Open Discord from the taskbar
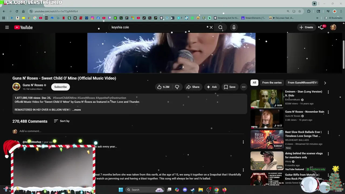Image resolution: width=345 pixels, height=194 pixels. click(x=185, y=190)
